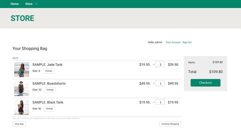Open the Jade Tank product thumbnail
Screen dimensions: 241x133
21,70
